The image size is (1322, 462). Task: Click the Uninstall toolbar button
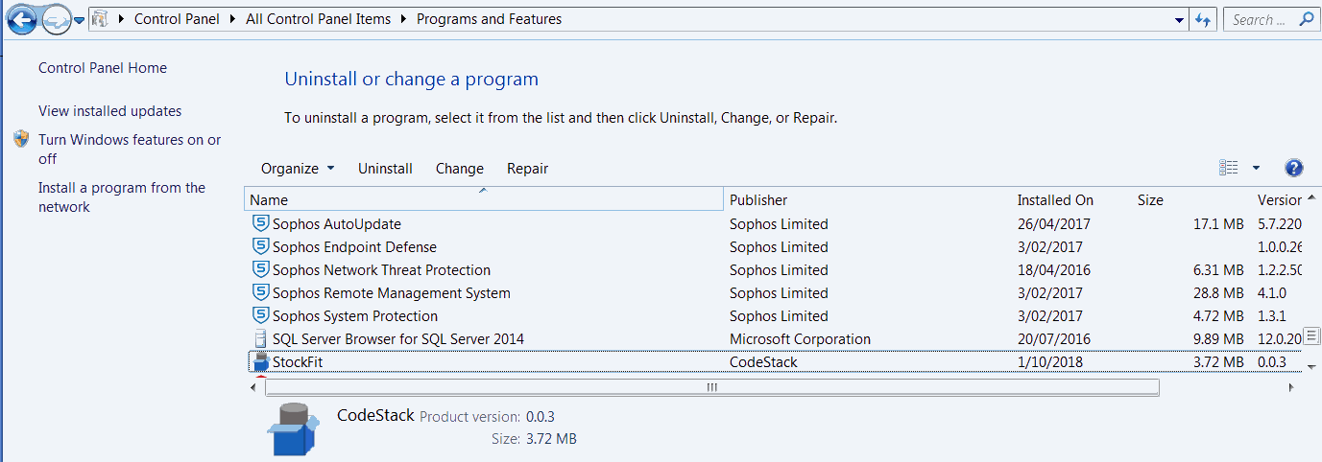click(385, 169)
